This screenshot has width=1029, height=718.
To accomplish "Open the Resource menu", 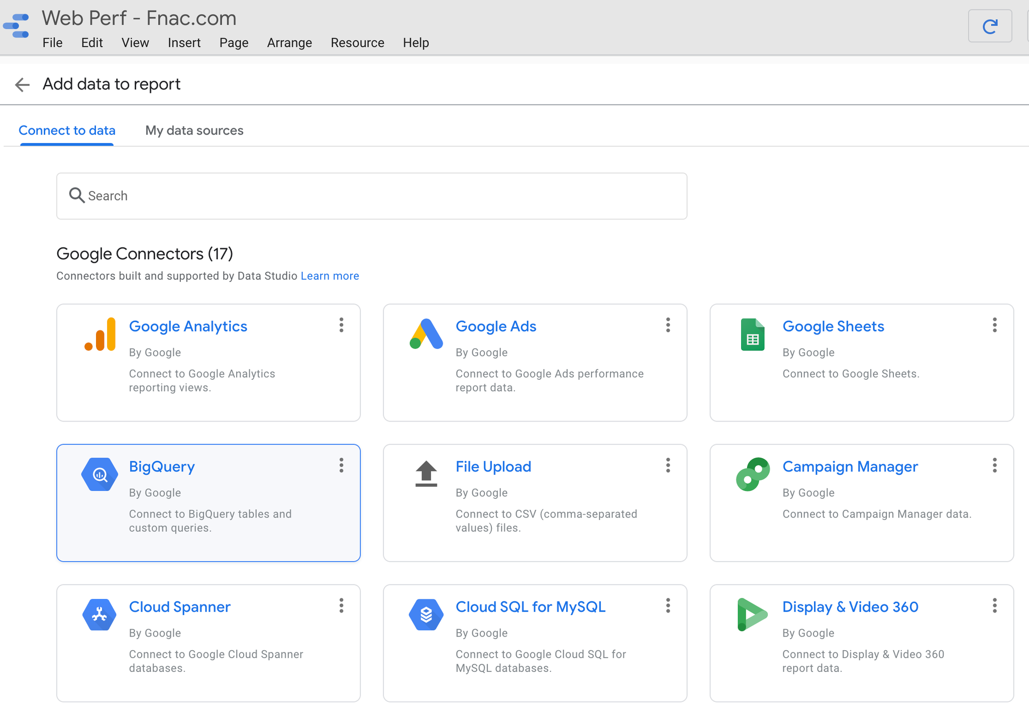I will coord(357,43).
